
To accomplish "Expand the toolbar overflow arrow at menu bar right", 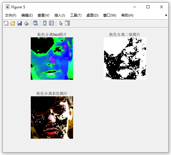I will (x=166, y=15).
